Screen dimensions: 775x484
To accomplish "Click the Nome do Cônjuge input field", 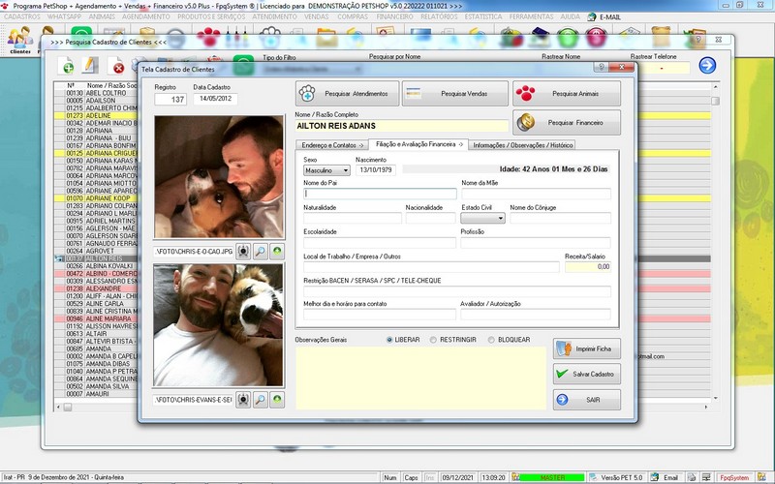I will [x=561, y=218].
